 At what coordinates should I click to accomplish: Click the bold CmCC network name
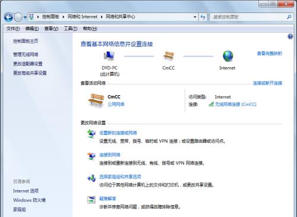(114, 97)
